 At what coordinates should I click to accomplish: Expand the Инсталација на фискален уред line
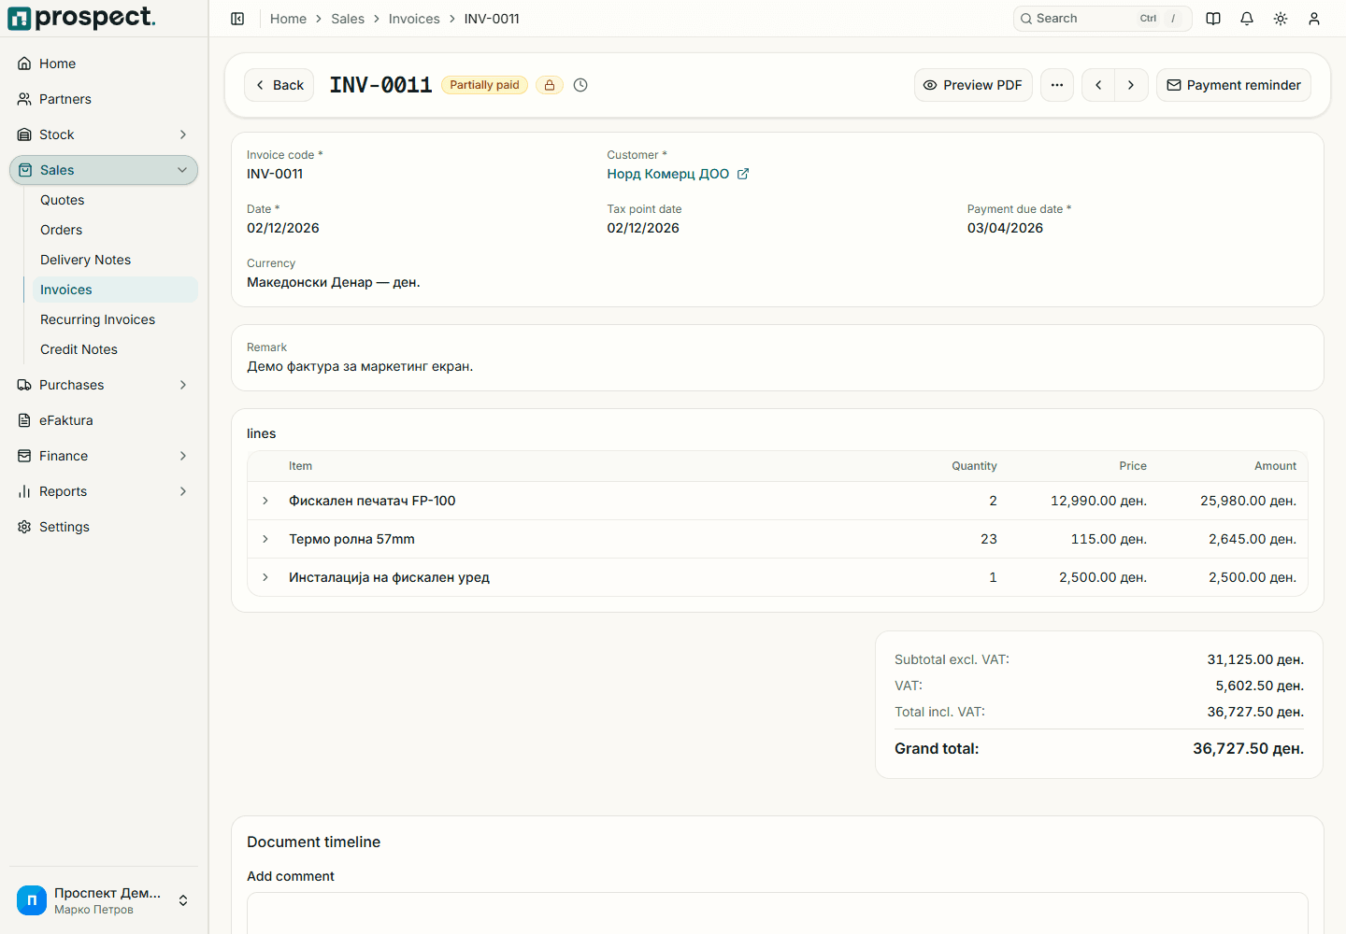tap(265, 577)
